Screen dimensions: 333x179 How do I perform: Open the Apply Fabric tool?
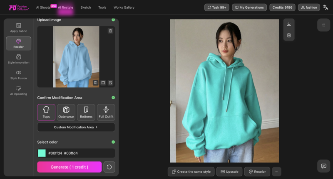click(x=18, y=27)
